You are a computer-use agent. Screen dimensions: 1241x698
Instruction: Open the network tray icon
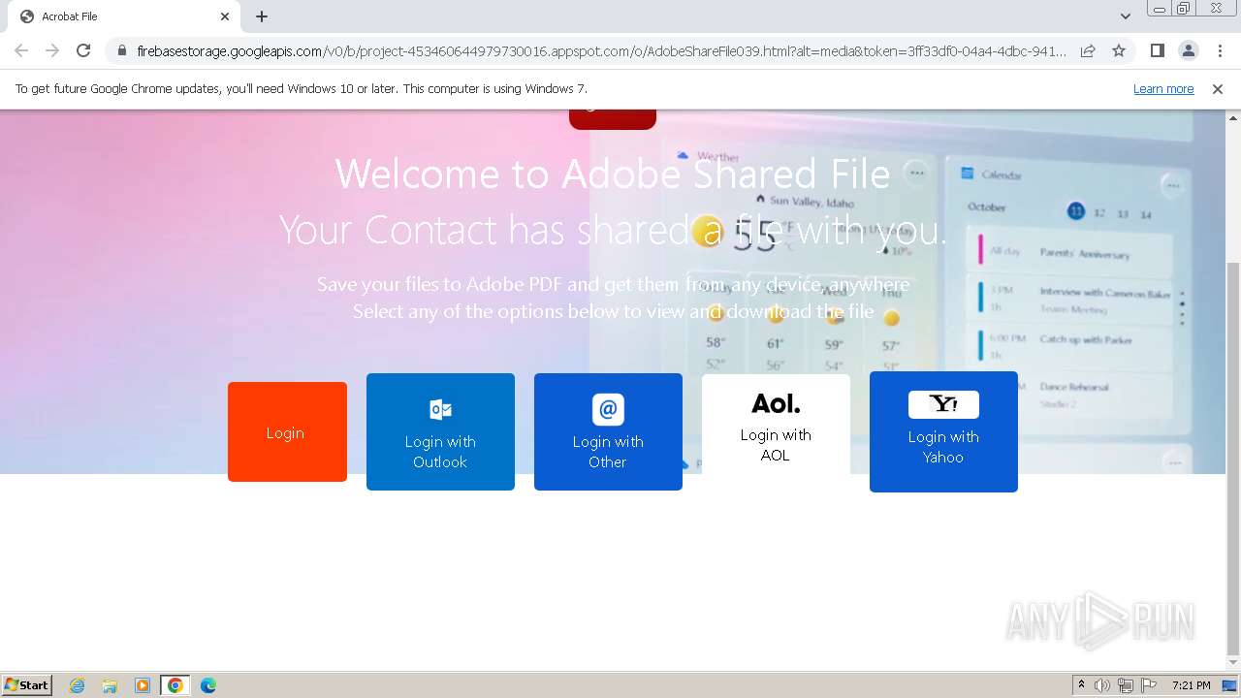pos(1126,685)
